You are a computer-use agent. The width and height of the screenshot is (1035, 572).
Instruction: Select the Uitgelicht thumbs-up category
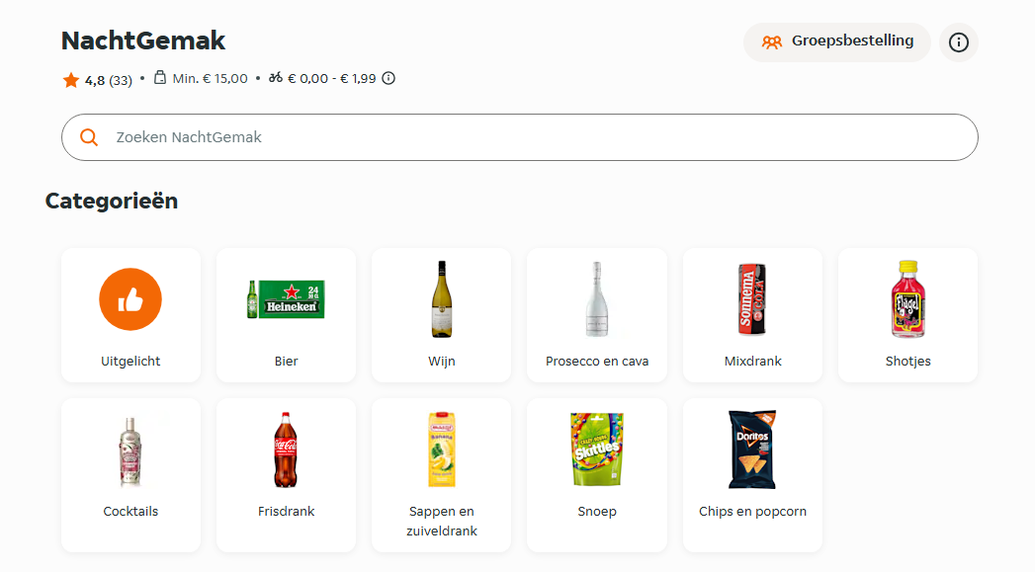coord(130,315)
